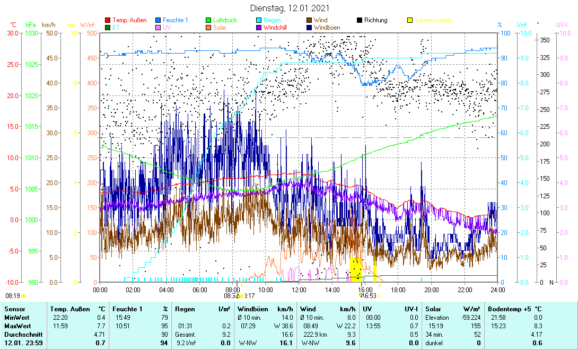Click the sun icon beside 08:19
The height and width of the screenshot is (350, 578).
pyautogui.click(x=23, y=296)
